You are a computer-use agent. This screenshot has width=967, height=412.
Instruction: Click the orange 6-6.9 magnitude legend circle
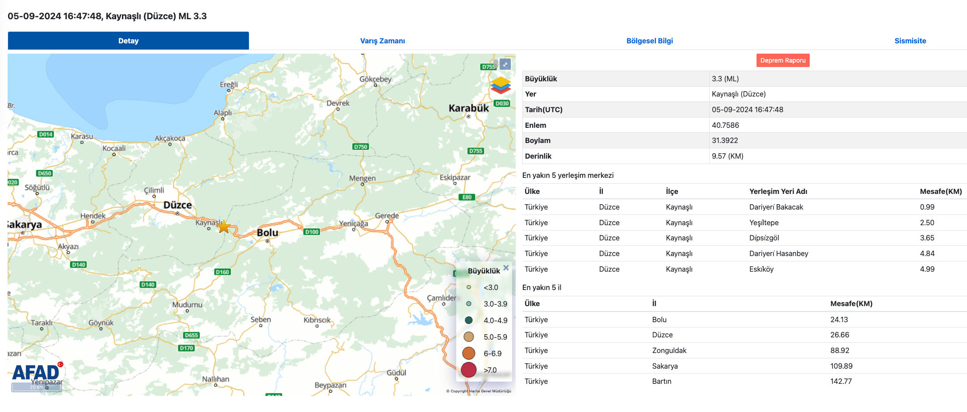tap(468, 353)
